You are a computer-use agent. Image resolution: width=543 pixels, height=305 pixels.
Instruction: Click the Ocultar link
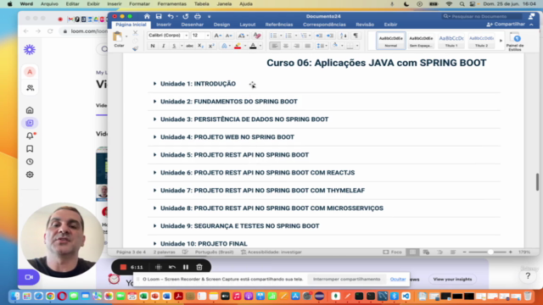(398, 279)
